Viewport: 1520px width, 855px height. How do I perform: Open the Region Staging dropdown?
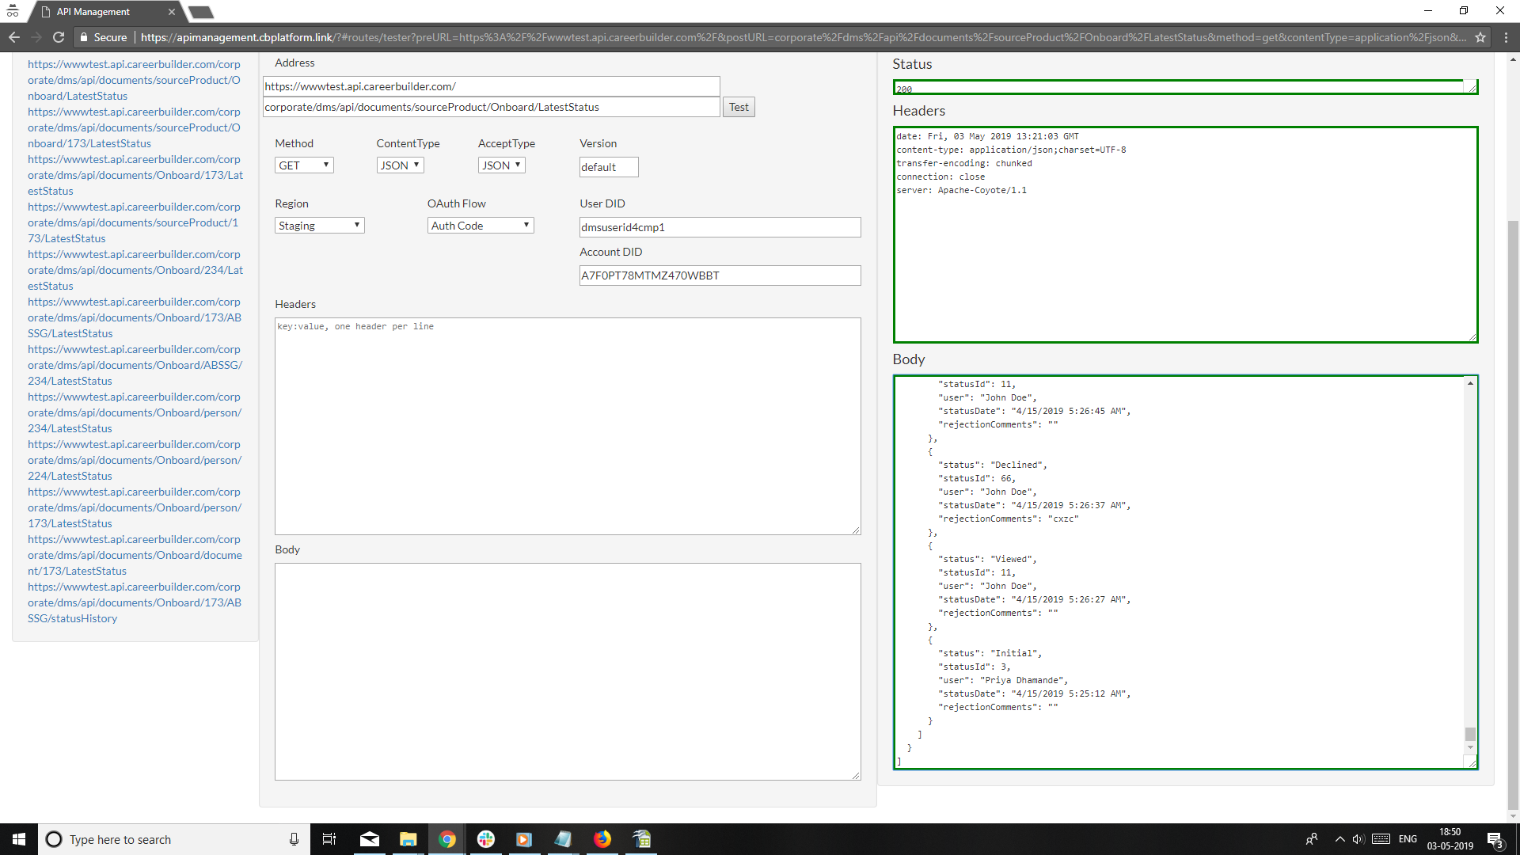point(320,226)
